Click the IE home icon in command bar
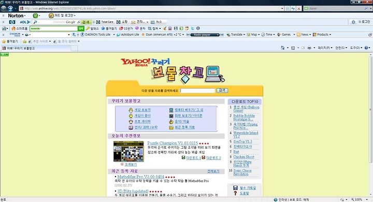 click(x=283, y=48)
